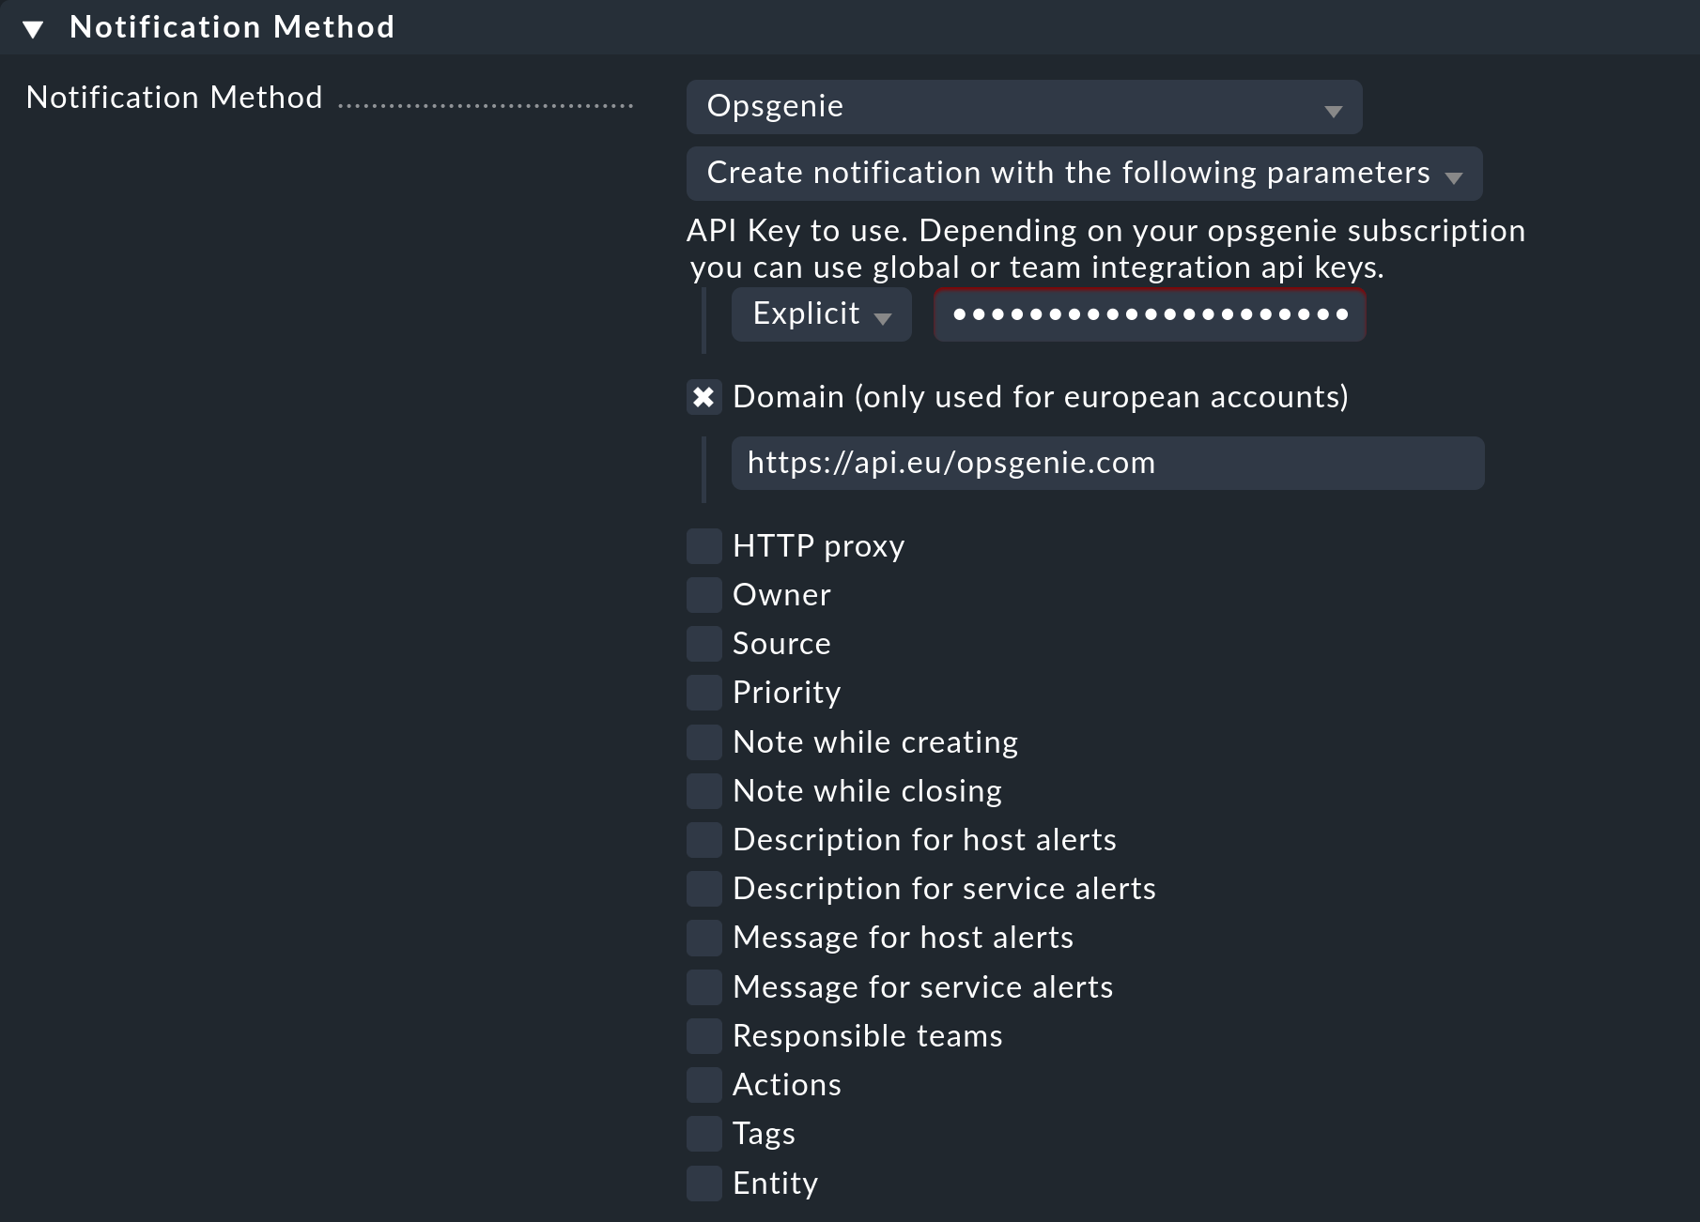Viewport: 1700px width, 1222px height.
Task: Enable Note while creating checkbox
Action: coord(704,742)
